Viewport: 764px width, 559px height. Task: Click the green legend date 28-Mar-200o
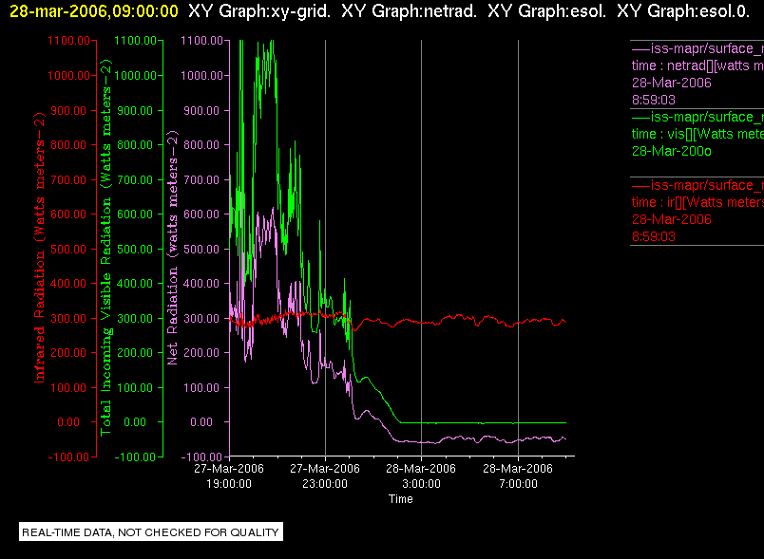tap(672, 151)
